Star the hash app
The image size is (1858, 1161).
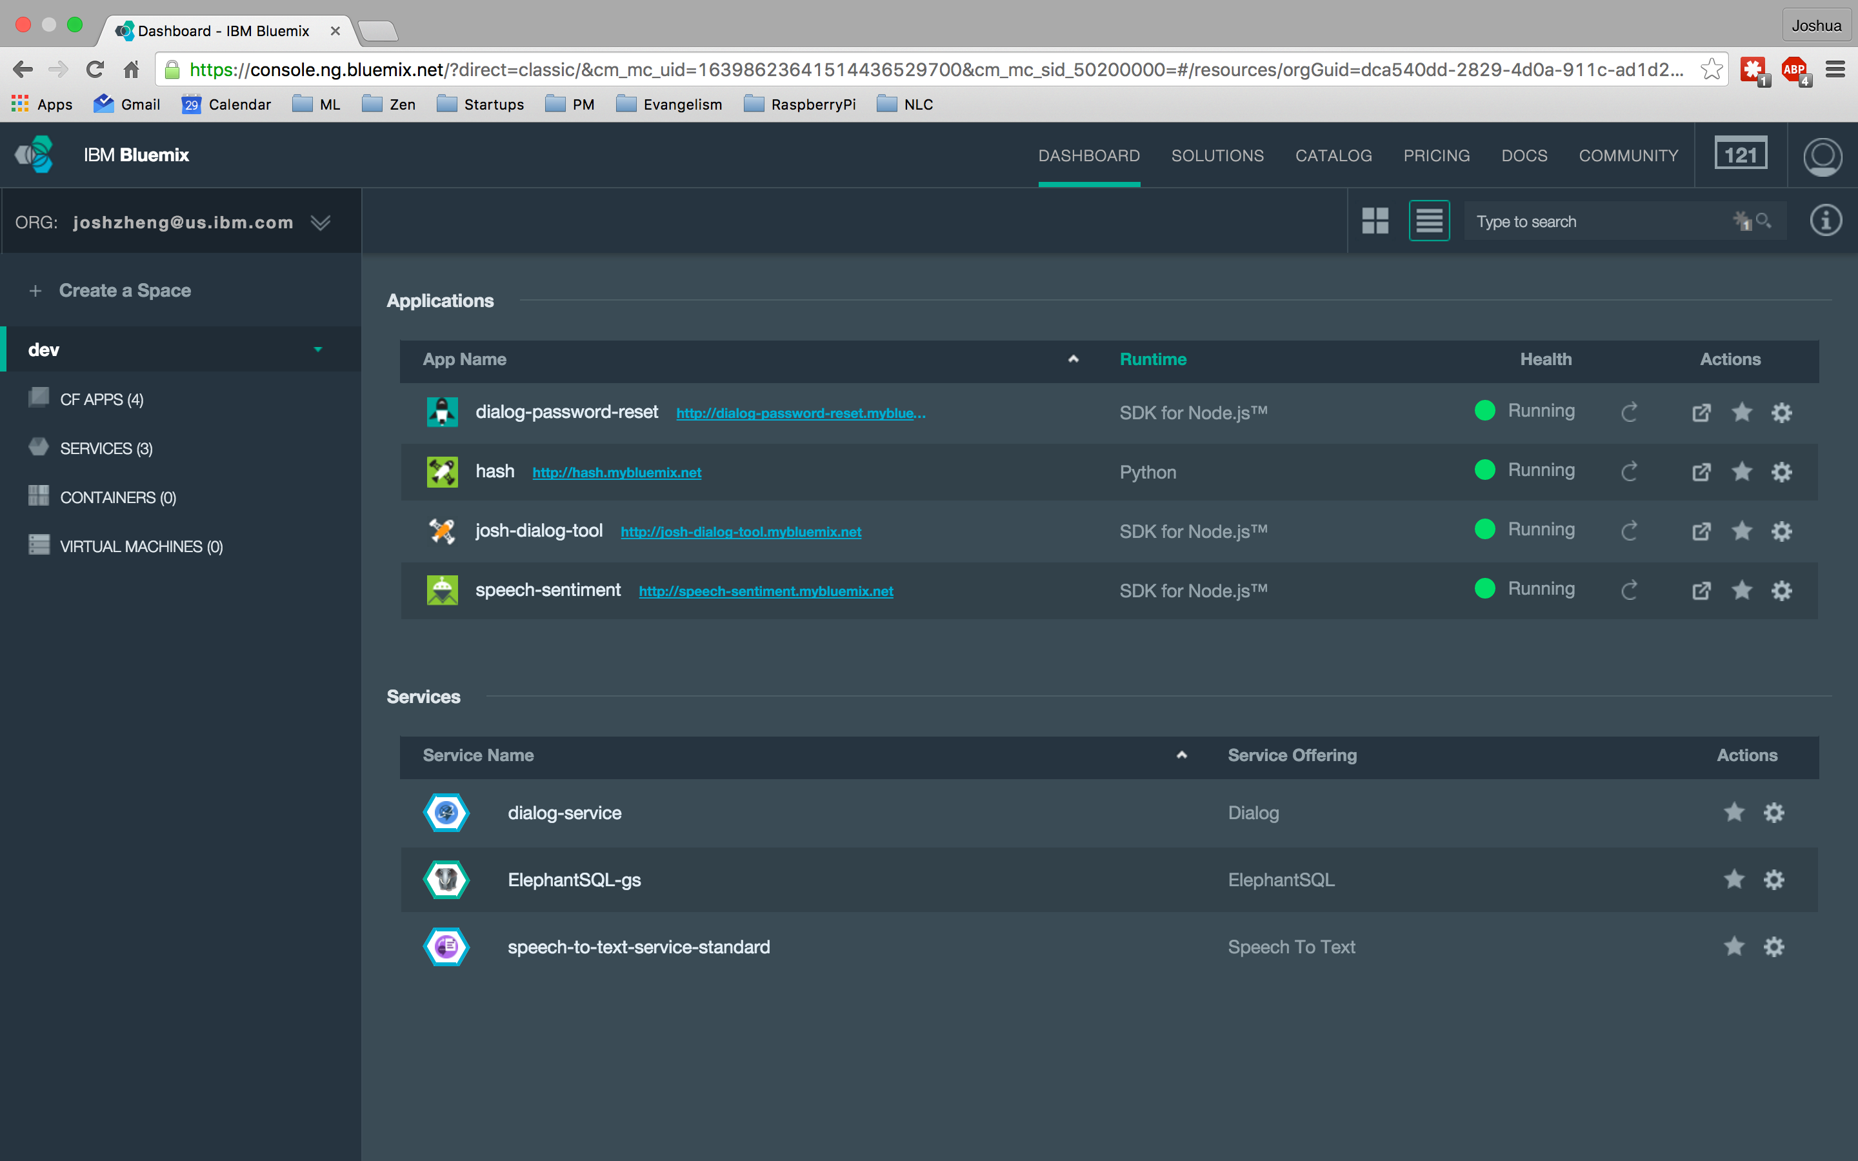1741,471
